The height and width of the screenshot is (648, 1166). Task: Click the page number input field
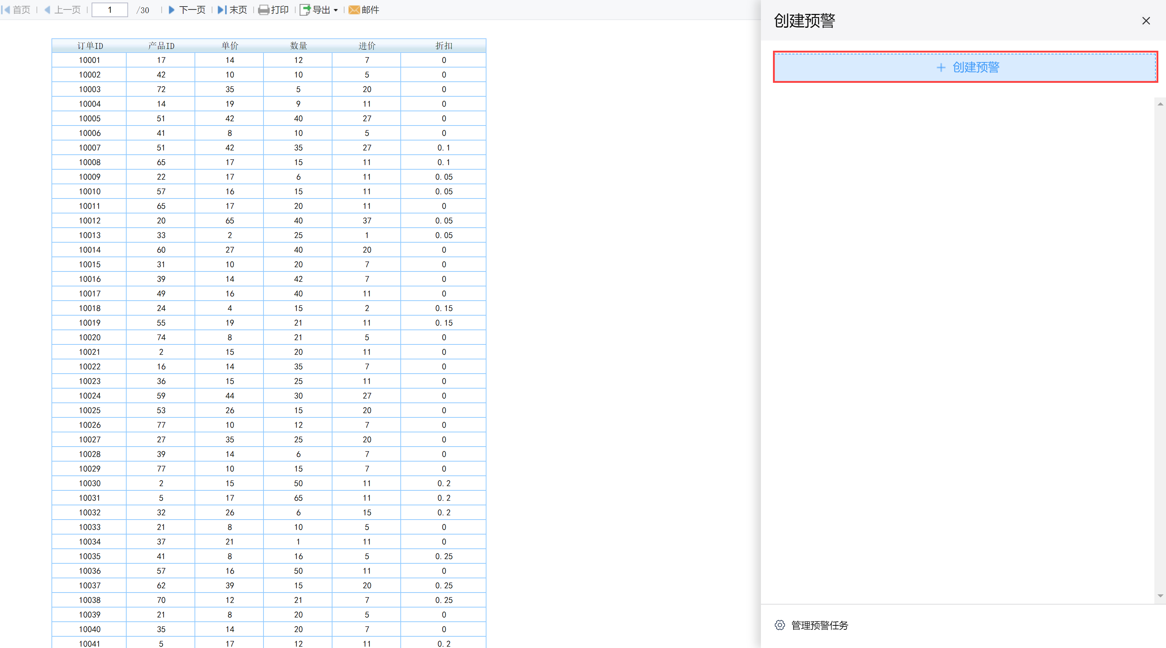coord(110,10)
